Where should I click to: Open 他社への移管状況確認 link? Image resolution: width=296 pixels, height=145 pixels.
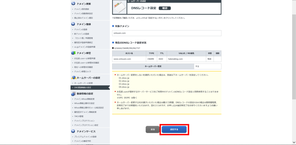(x=84, y=67)
